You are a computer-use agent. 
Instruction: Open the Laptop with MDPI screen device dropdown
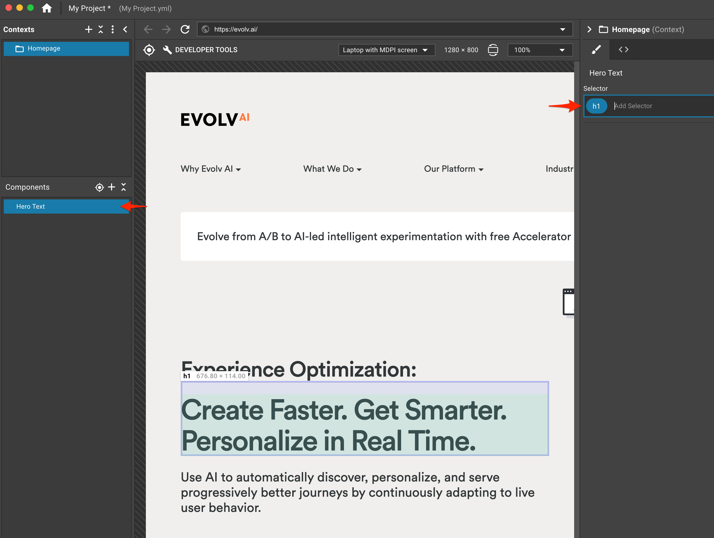pos(386,50)
